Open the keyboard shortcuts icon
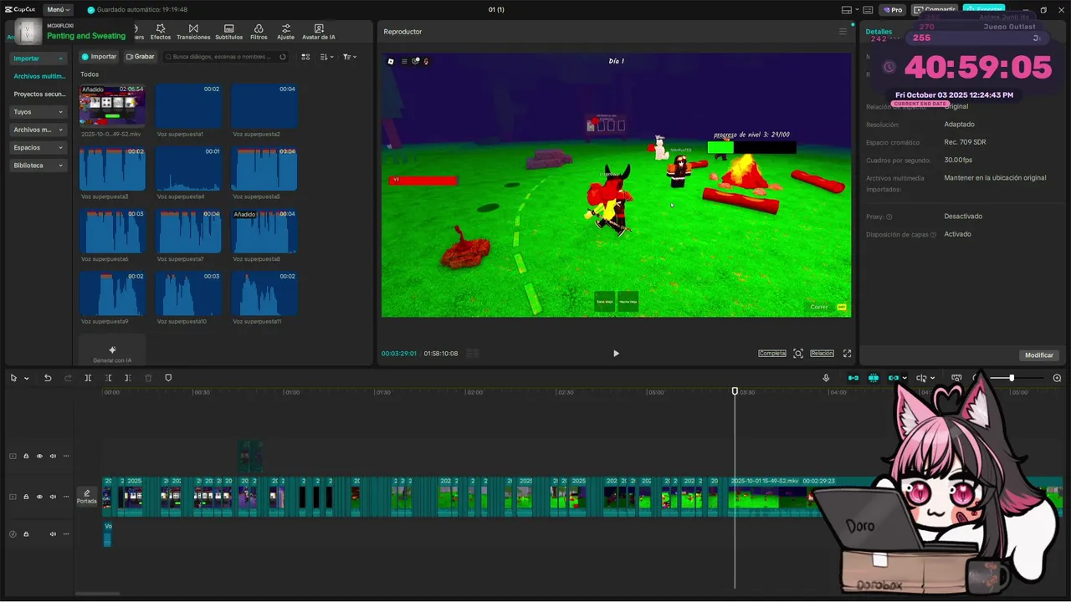This screenshot has width=1071, height=602. [868, 10]
